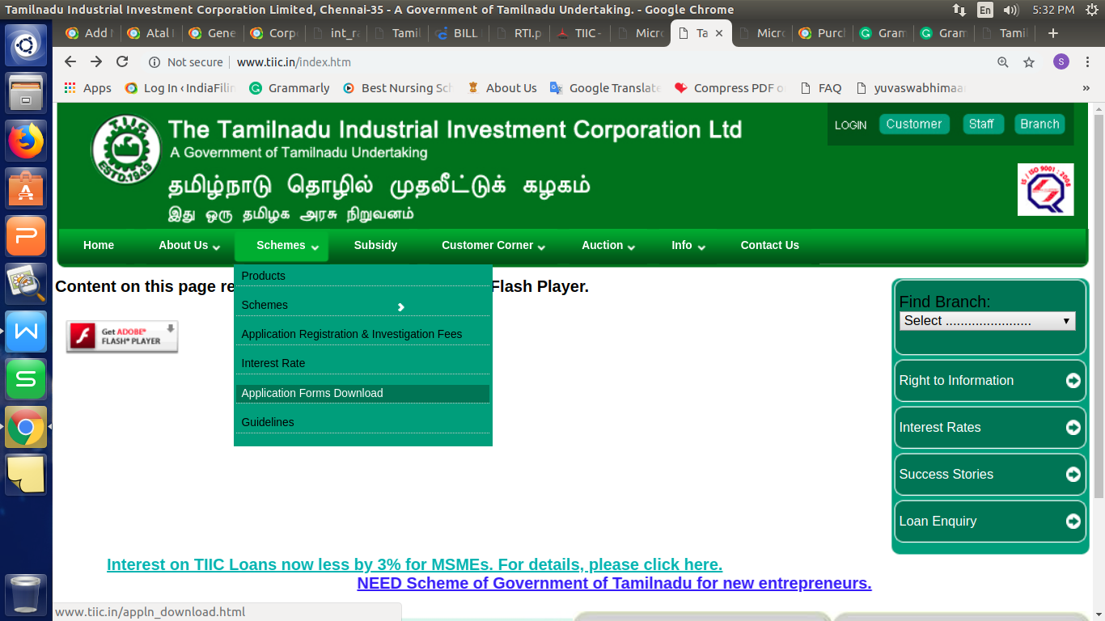This screenshot has height=621, width=1105.
Task: Click the bookmark star in the address bar
Action: click(x=1028, y=61)
